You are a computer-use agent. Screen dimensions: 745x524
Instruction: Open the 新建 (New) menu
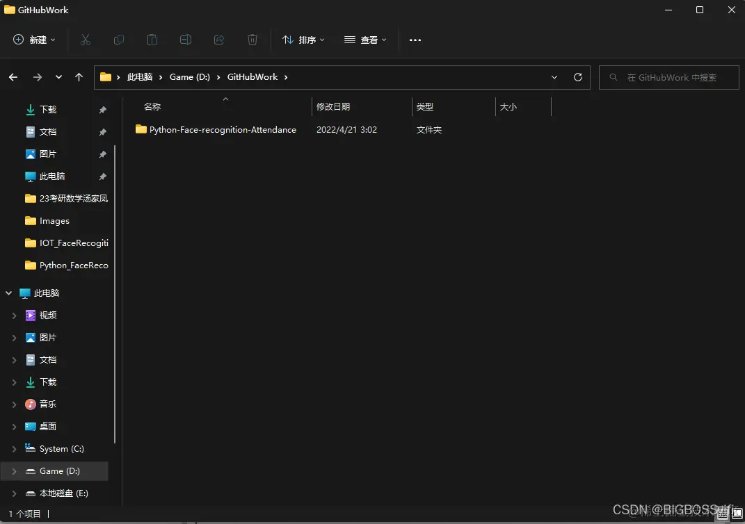coord(34,40)
